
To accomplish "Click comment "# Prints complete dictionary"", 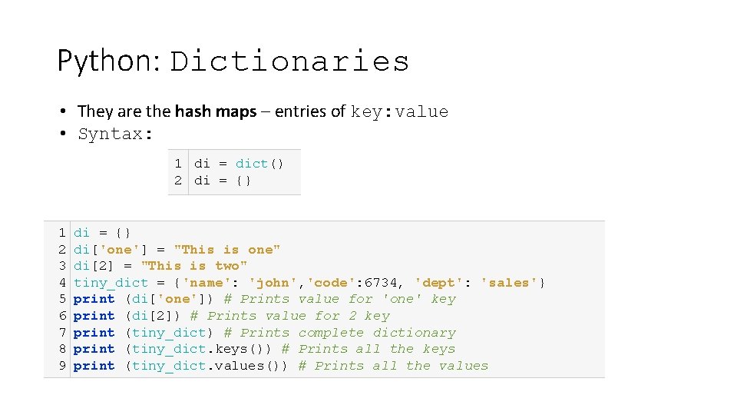I will (340, 333).
